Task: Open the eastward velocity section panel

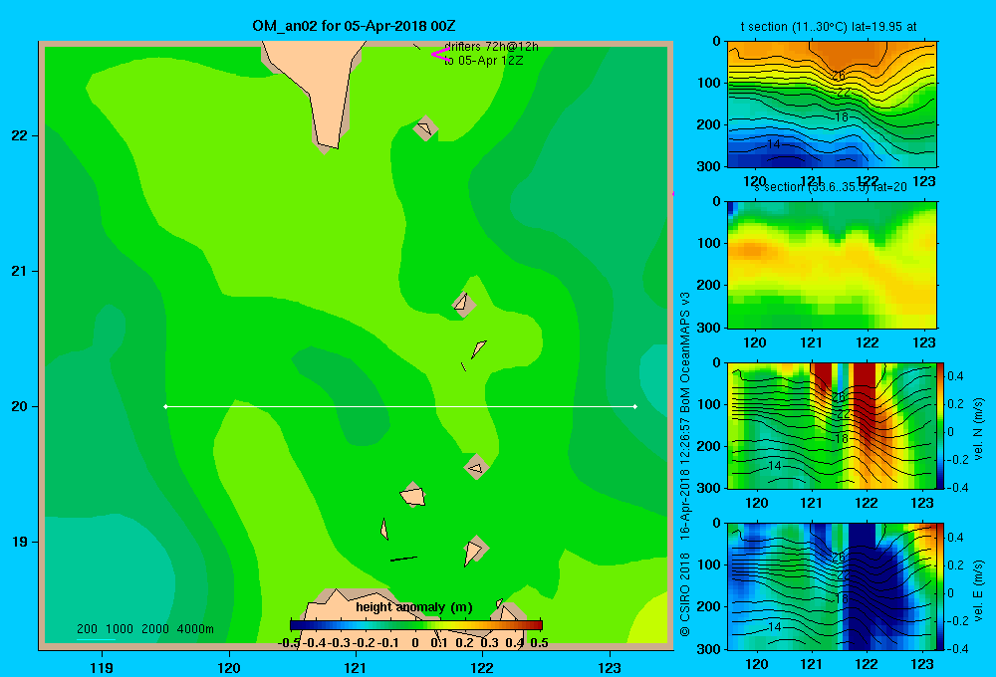Action: 831,586
